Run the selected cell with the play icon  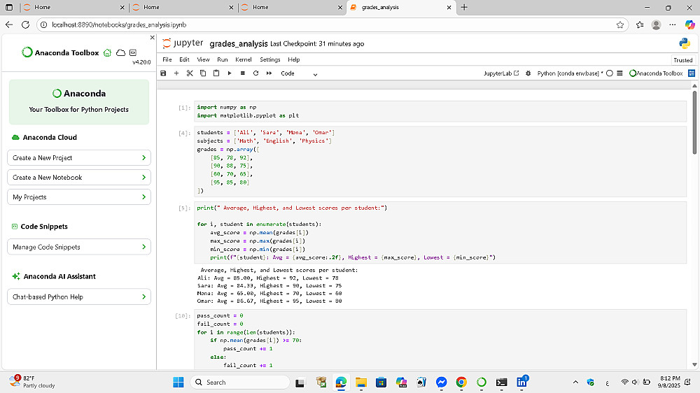229,73
